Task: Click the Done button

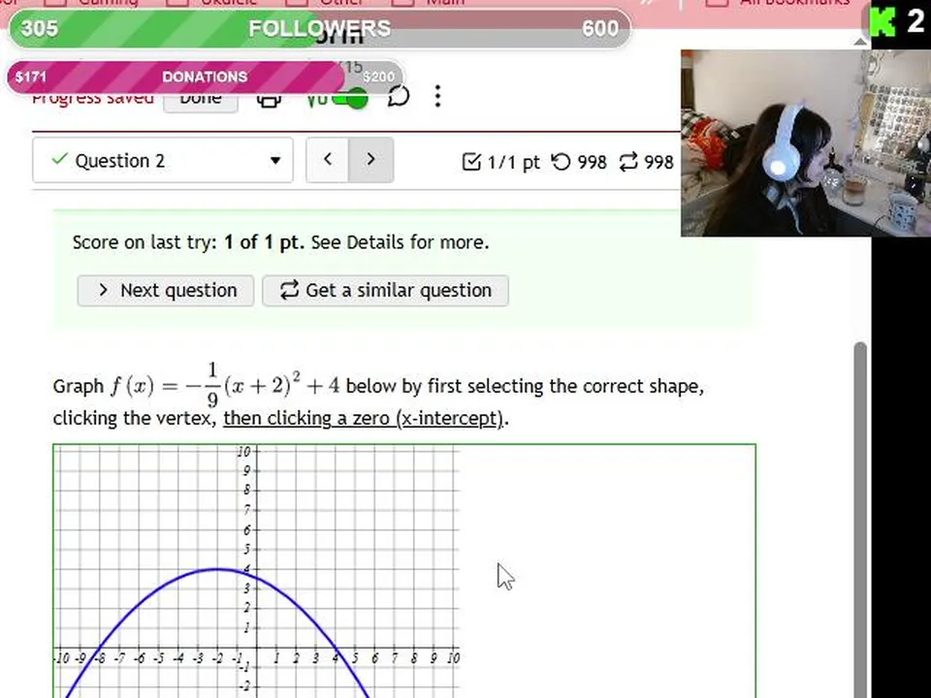Action: click(x=201, y=99)
